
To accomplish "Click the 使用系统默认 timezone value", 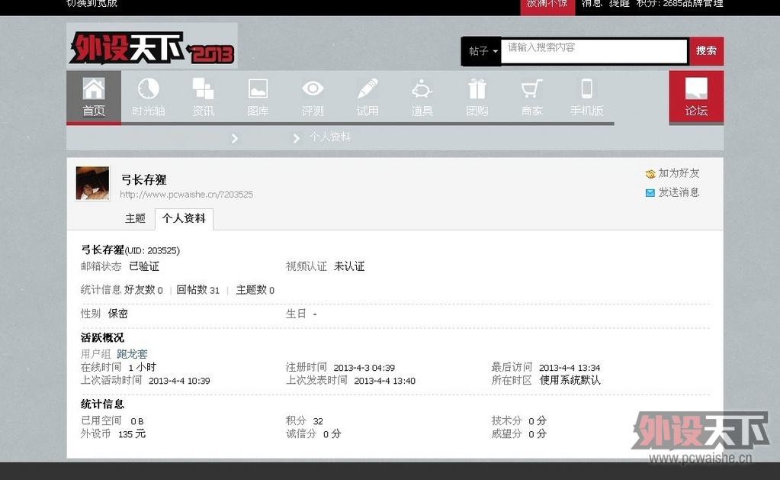I will coord(570,381).
